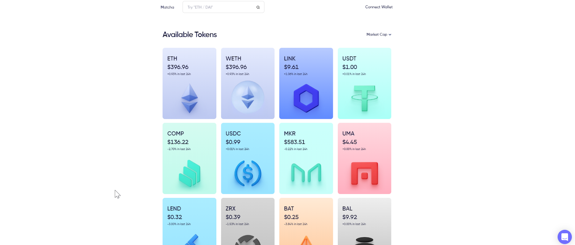
Task: Click the Ethereum diamond icon on the ETH card
Action: (189, 98)
